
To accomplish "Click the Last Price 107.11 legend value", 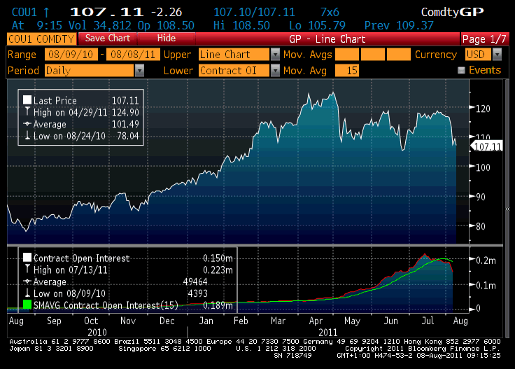I will click(x=125, y=101).
